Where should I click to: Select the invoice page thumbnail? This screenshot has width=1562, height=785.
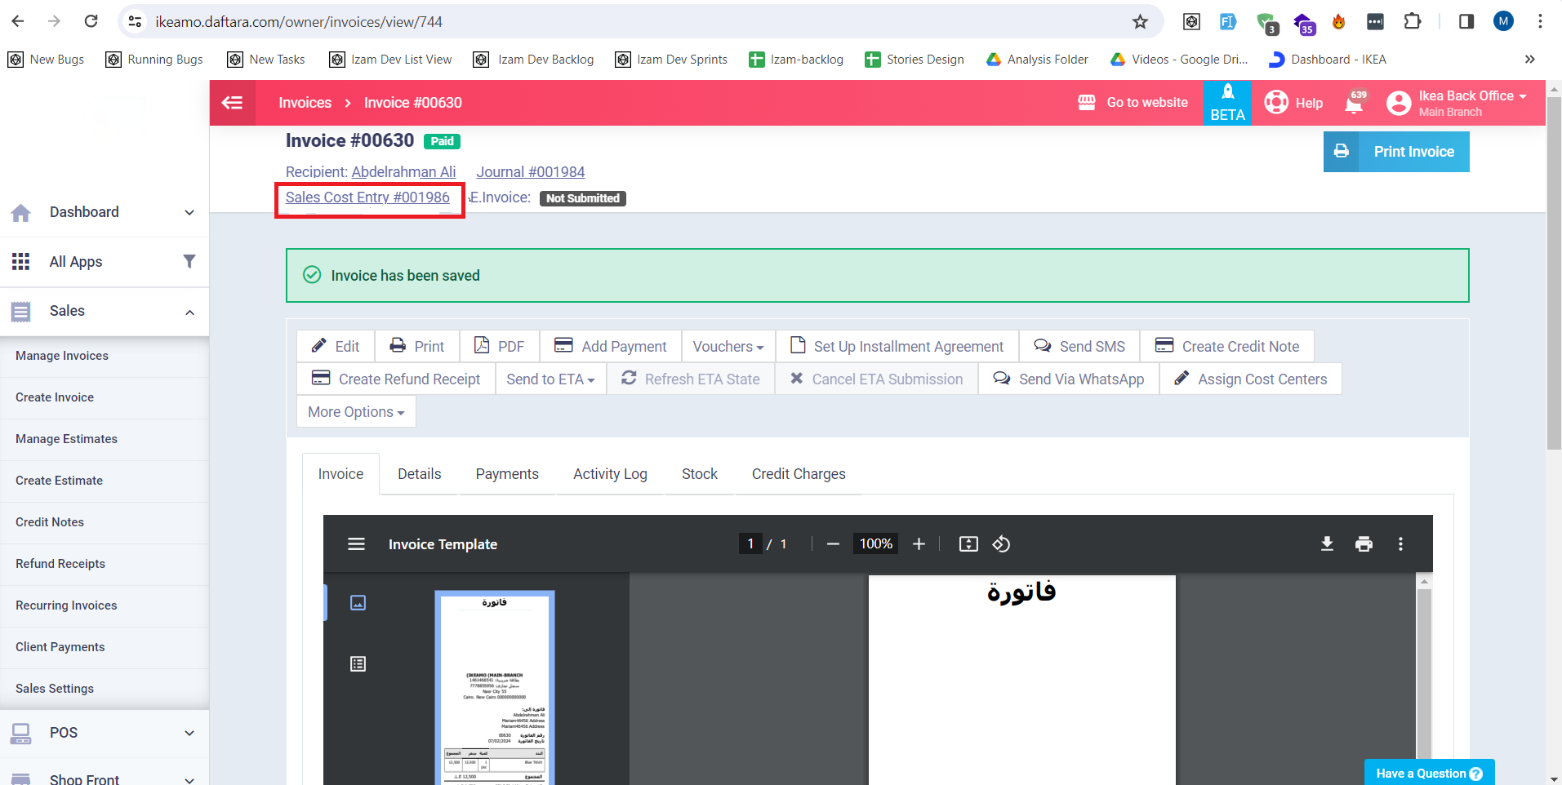[494, 687]
